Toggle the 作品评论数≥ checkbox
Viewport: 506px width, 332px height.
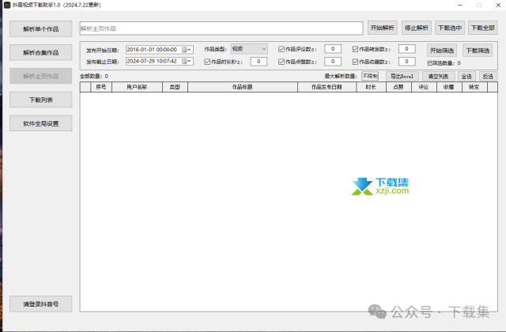coord(281,49)
